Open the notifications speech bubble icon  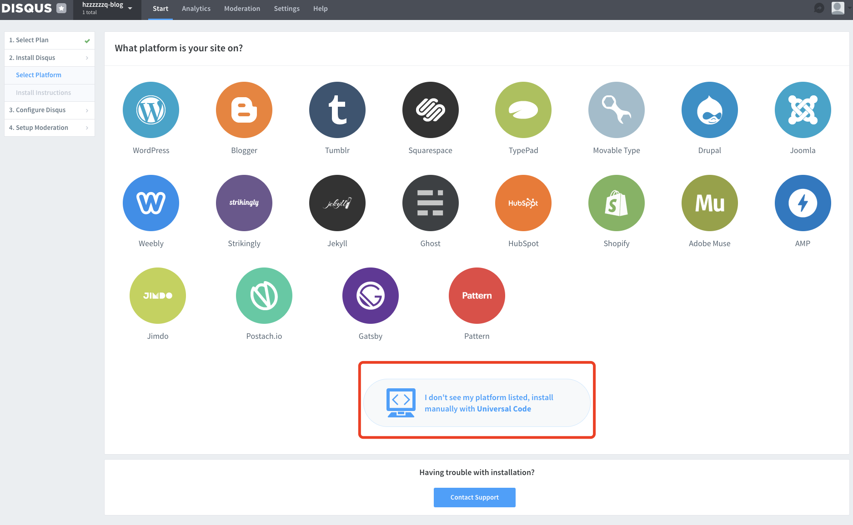pos(819,8)
